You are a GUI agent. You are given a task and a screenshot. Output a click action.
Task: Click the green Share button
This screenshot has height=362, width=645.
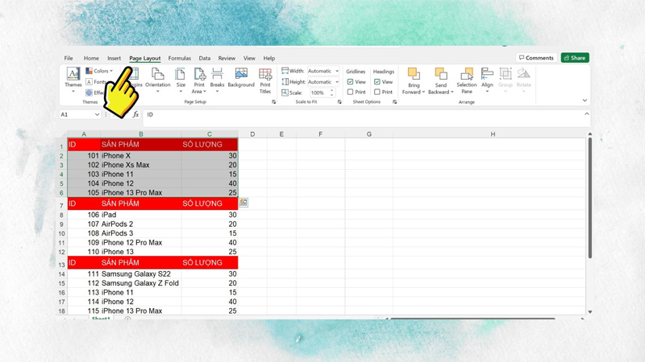pos(575,58)
